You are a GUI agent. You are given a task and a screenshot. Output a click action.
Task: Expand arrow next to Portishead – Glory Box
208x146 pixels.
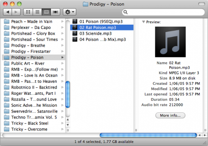(x=62, y=34)
